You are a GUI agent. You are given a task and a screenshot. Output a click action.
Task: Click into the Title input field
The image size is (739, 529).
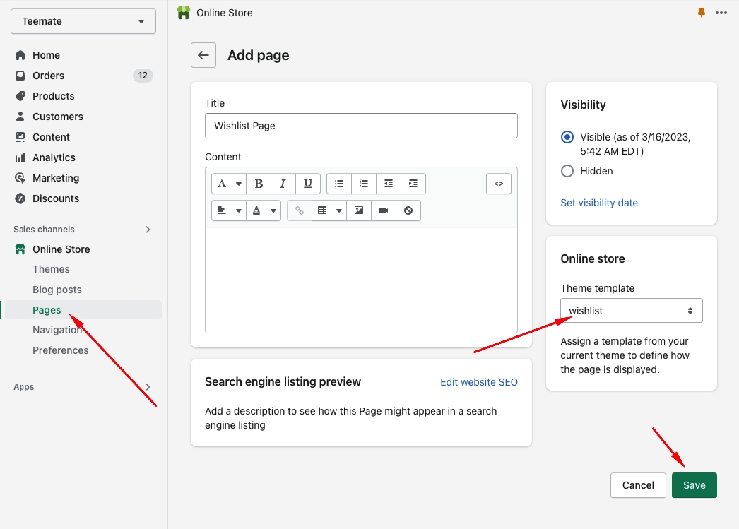[x=361, y=126]
